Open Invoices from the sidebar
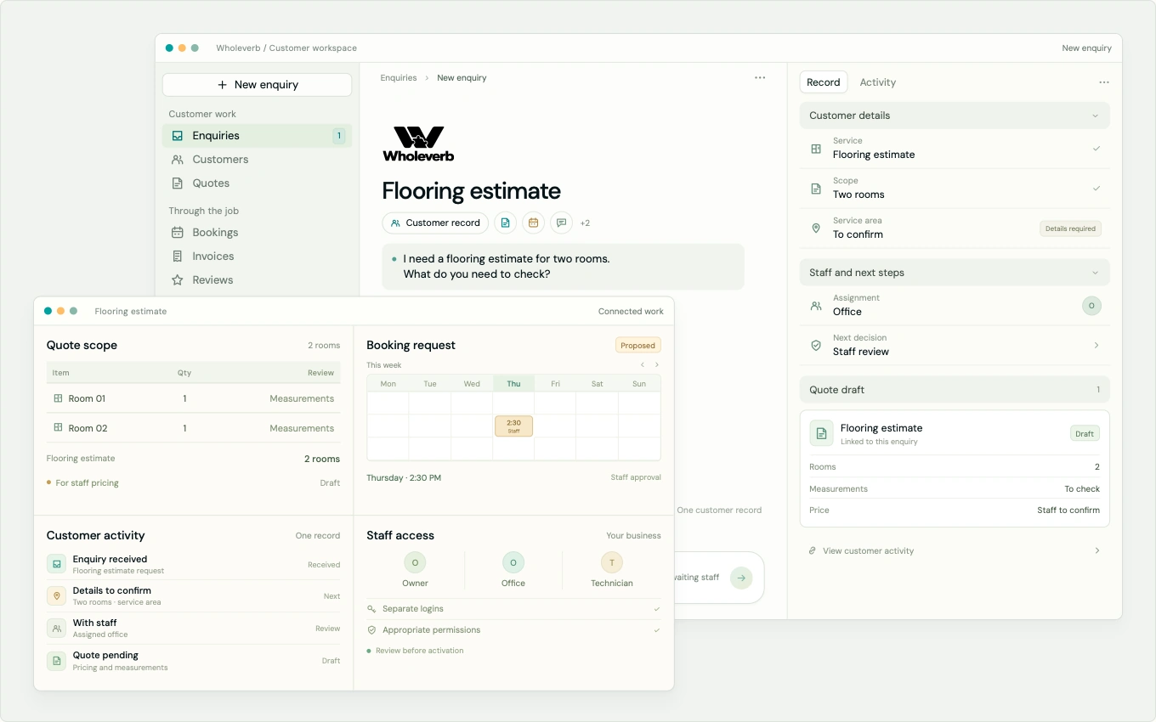 257,256
